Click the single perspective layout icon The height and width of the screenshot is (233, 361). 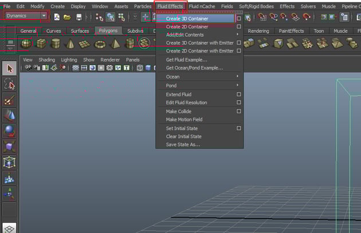[9, 228]
